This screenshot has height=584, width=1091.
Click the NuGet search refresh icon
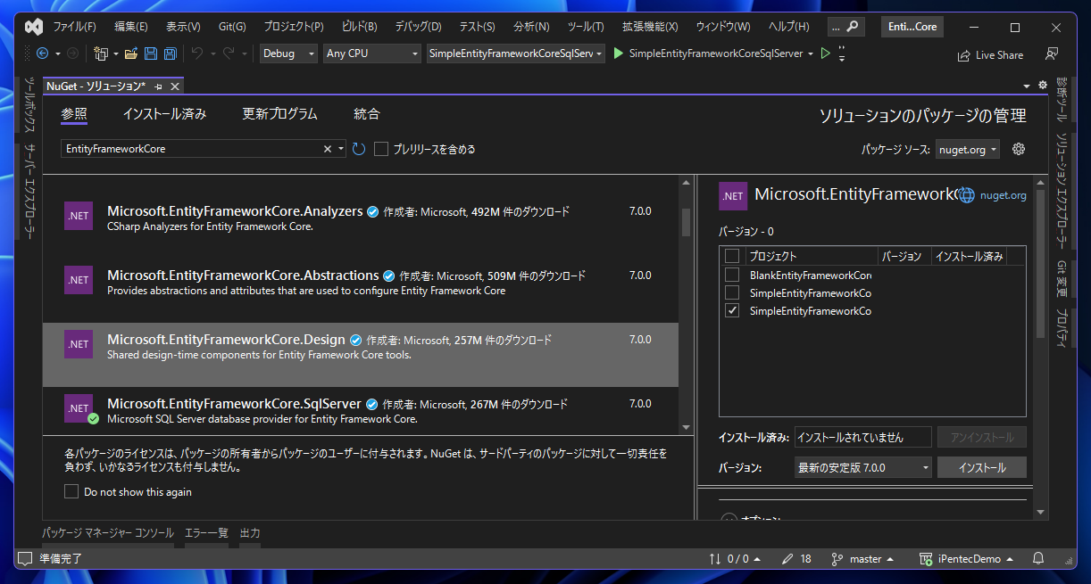pyautogui.click(x=359, y=149)
